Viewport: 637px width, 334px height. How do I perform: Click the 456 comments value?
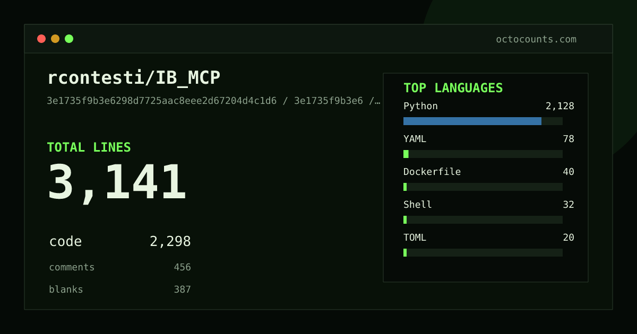pyautogui.click(x=182, y=267)
